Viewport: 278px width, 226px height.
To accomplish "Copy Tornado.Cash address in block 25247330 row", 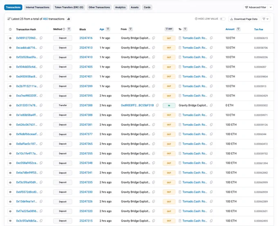I will 211,192.
